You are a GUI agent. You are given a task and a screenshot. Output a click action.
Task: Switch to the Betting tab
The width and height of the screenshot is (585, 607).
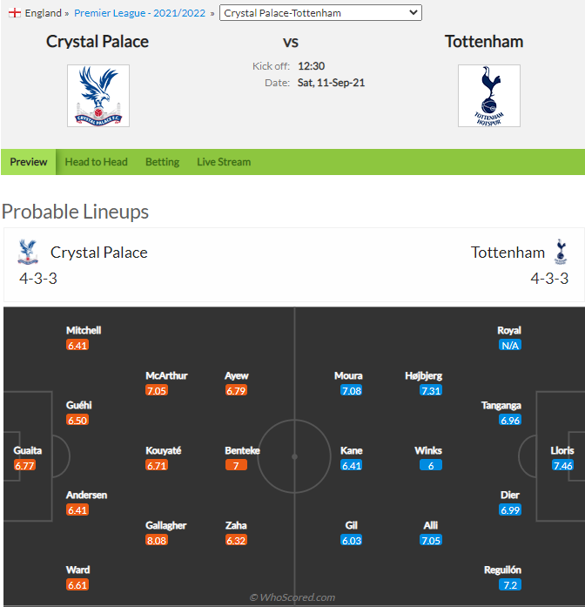pos(162,162)
